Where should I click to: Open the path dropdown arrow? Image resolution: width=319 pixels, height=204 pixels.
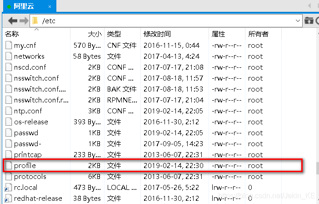pos(298,21)
